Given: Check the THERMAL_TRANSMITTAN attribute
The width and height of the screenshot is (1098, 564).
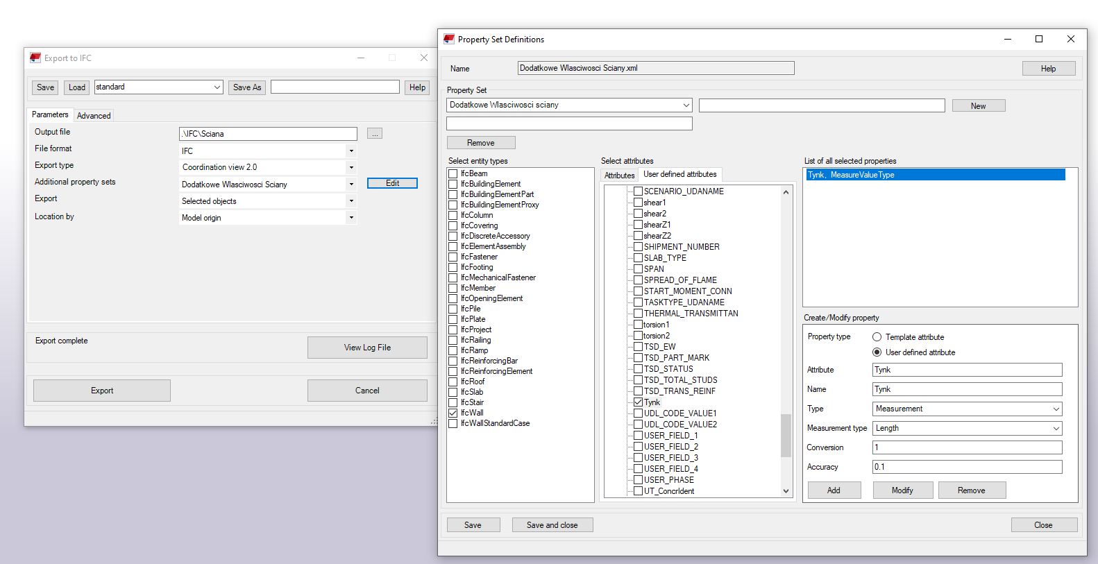Looking at the screenshot, I should point(638,314).
